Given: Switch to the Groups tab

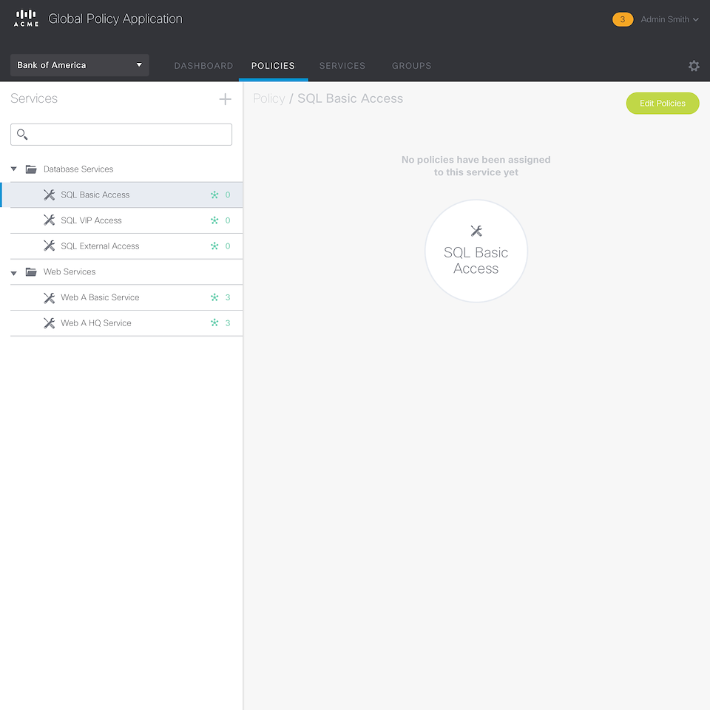Looking at the screenshot, I should (411, 66).
